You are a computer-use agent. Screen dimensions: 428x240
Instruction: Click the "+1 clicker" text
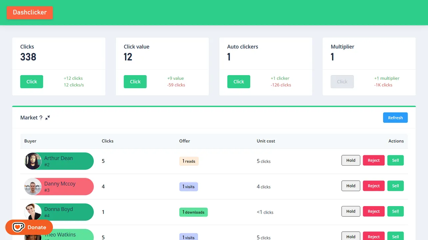(x=280, y=78)
